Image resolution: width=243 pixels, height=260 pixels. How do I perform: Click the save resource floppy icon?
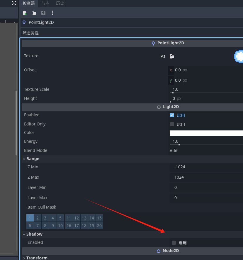pyautogui.click(x=43, y=13)
